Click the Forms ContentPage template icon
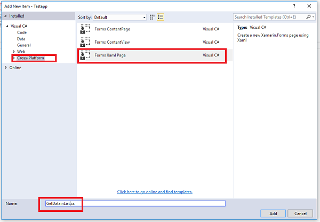This screenshot has height=222, width=320. (x=85, y=29)
